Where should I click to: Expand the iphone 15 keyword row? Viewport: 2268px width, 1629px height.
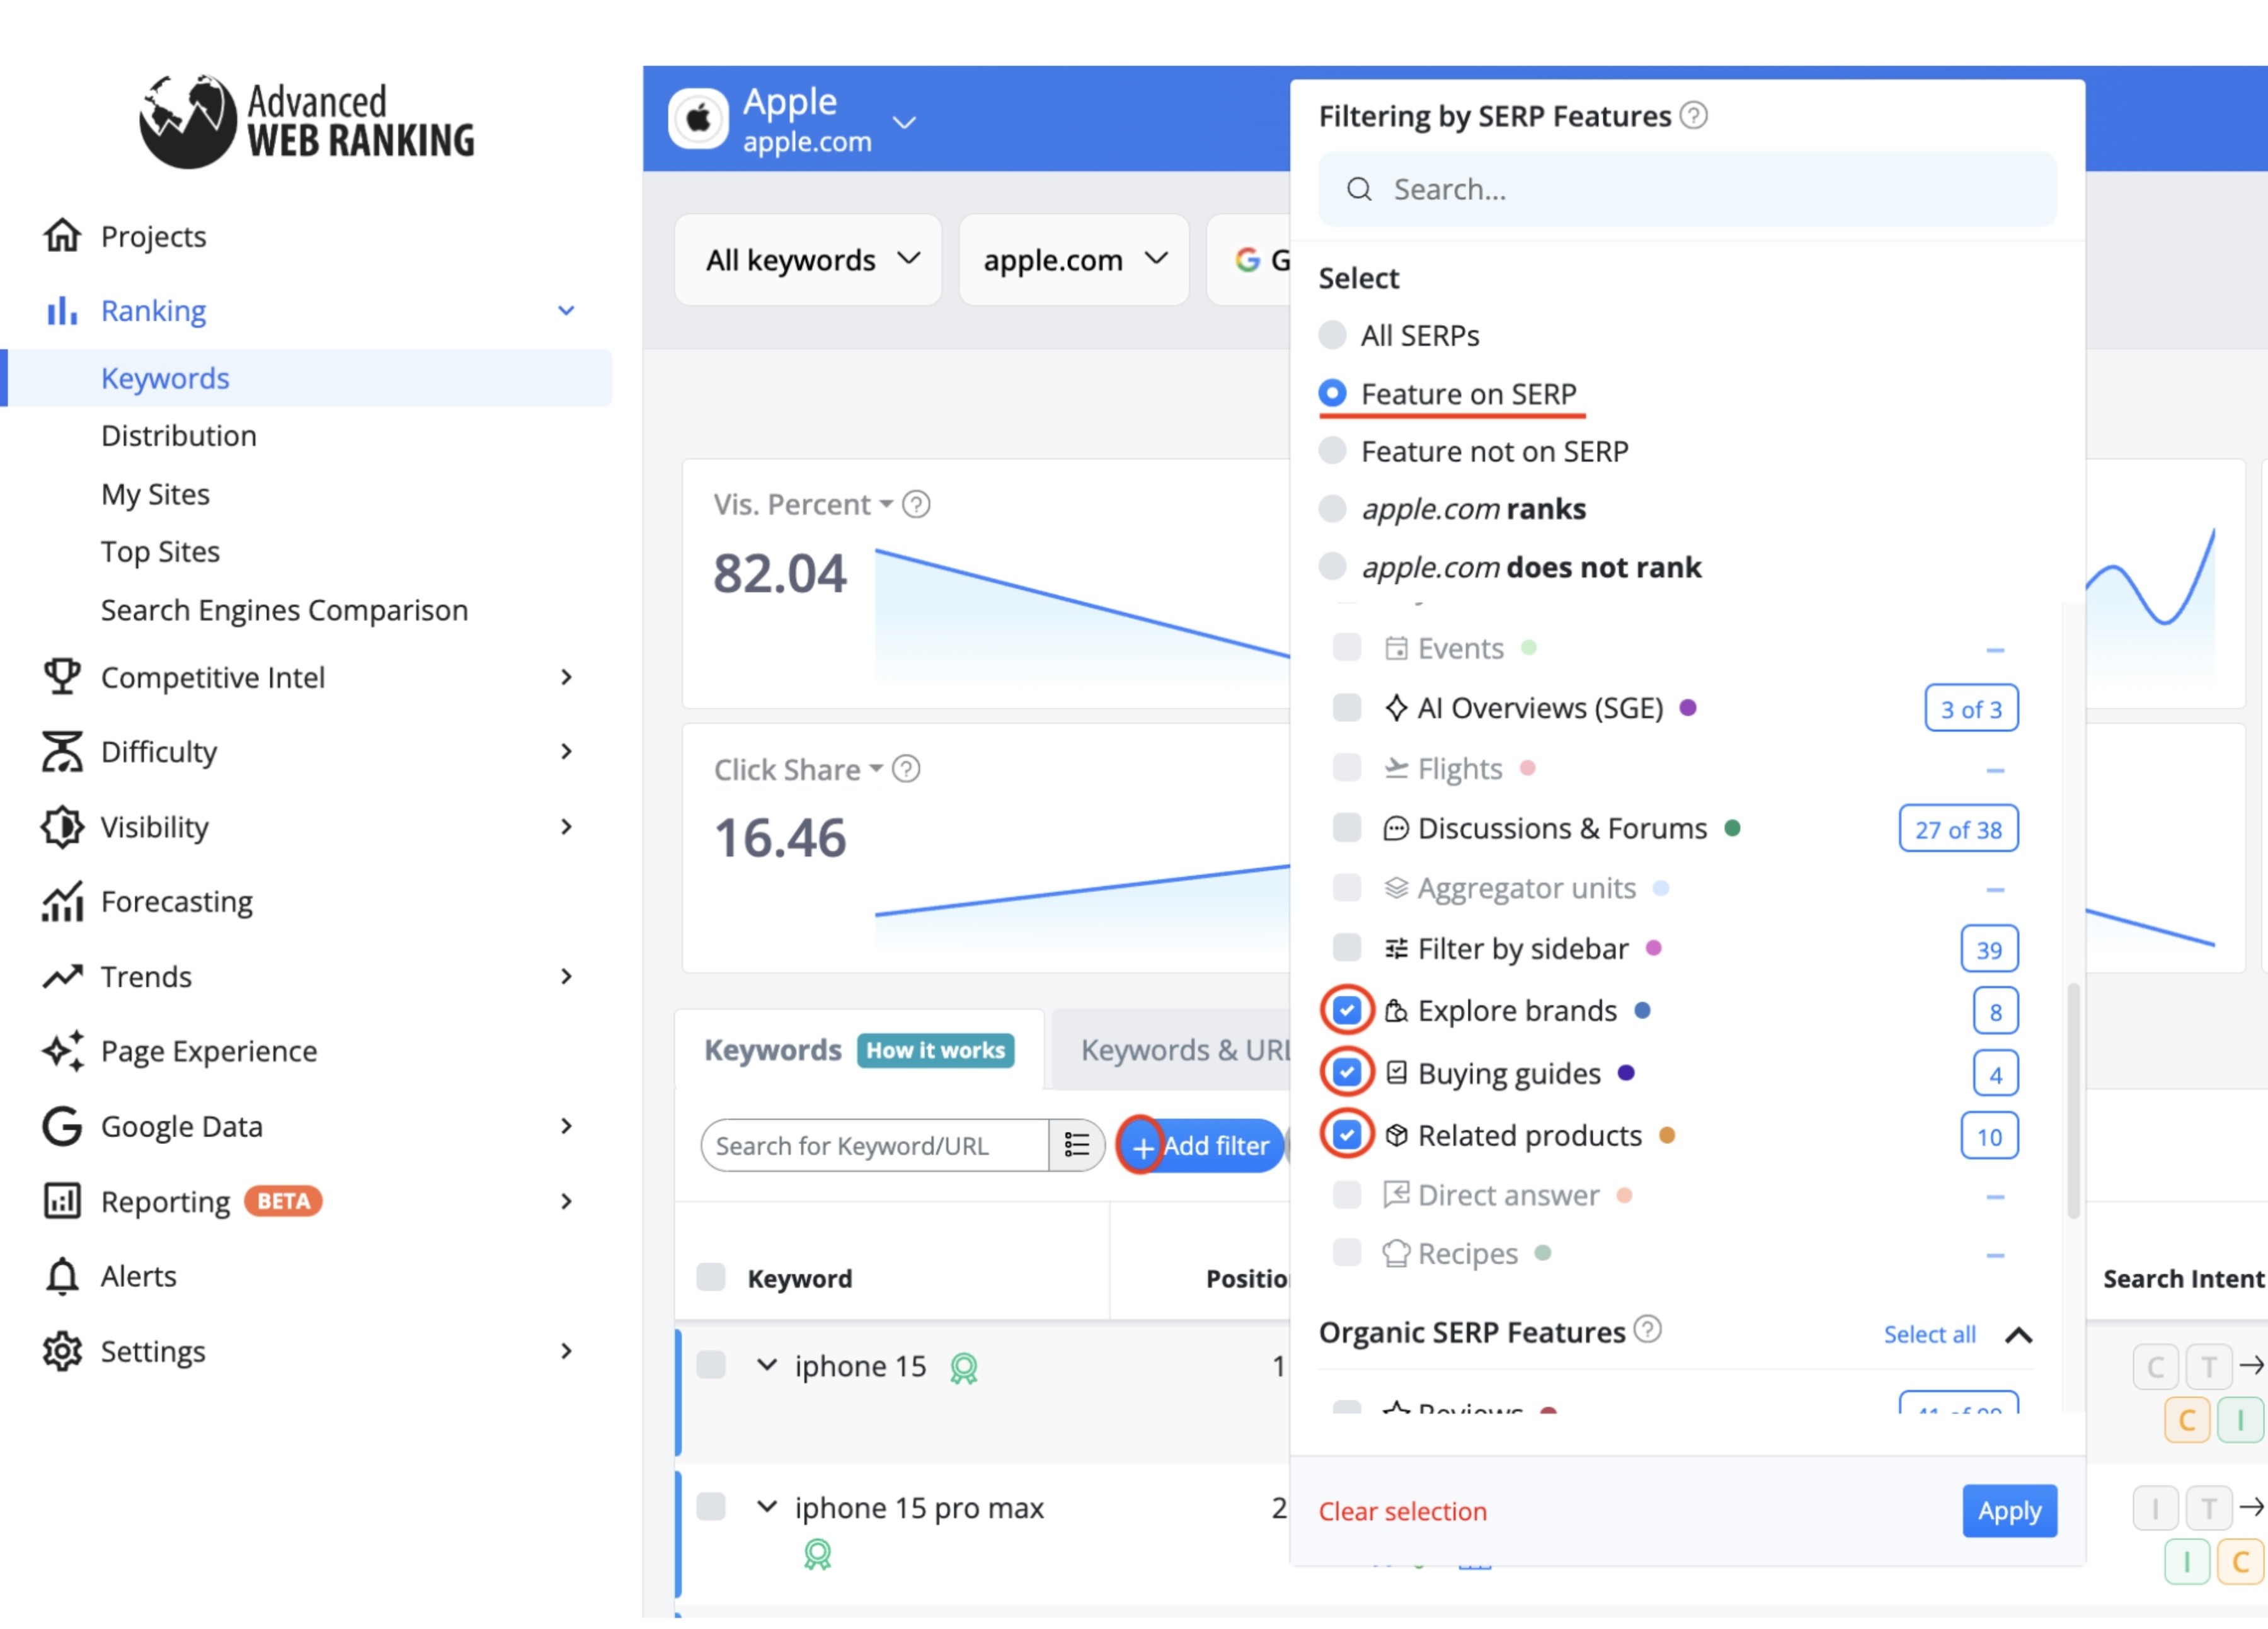pos(768,1365)
